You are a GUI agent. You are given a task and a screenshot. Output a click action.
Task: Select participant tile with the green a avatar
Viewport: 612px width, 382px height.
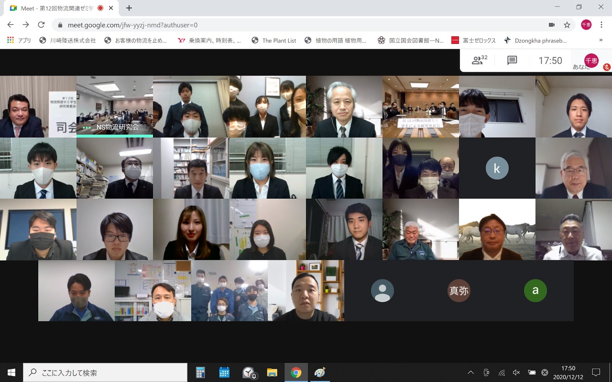[535, 291]
